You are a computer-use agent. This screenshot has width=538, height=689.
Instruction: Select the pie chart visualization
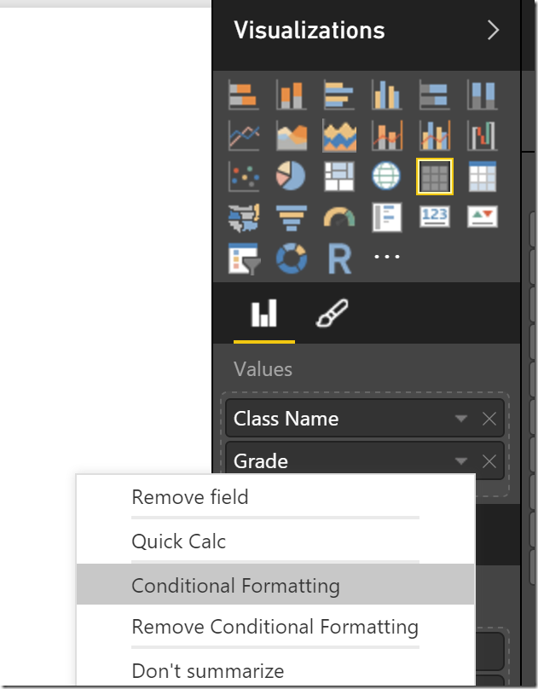coord(291,177)
